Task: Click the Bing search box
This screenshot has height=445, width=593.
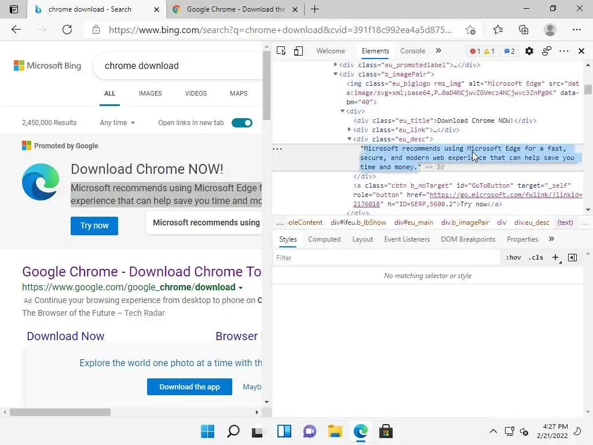Action: 178,66
